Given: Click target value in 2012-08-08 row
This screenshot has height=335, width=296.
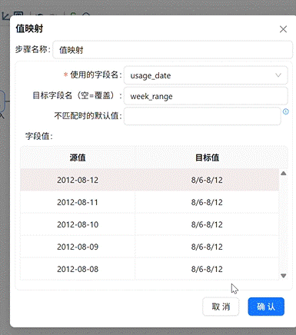Looking at the screenshot, I should pos(207,269).
